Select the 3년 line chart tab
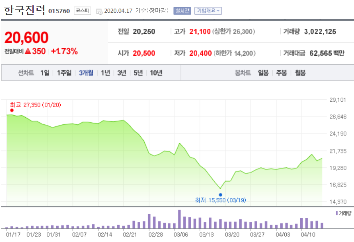The width and height of the screenshot is (354, 242). pos(122,73)
